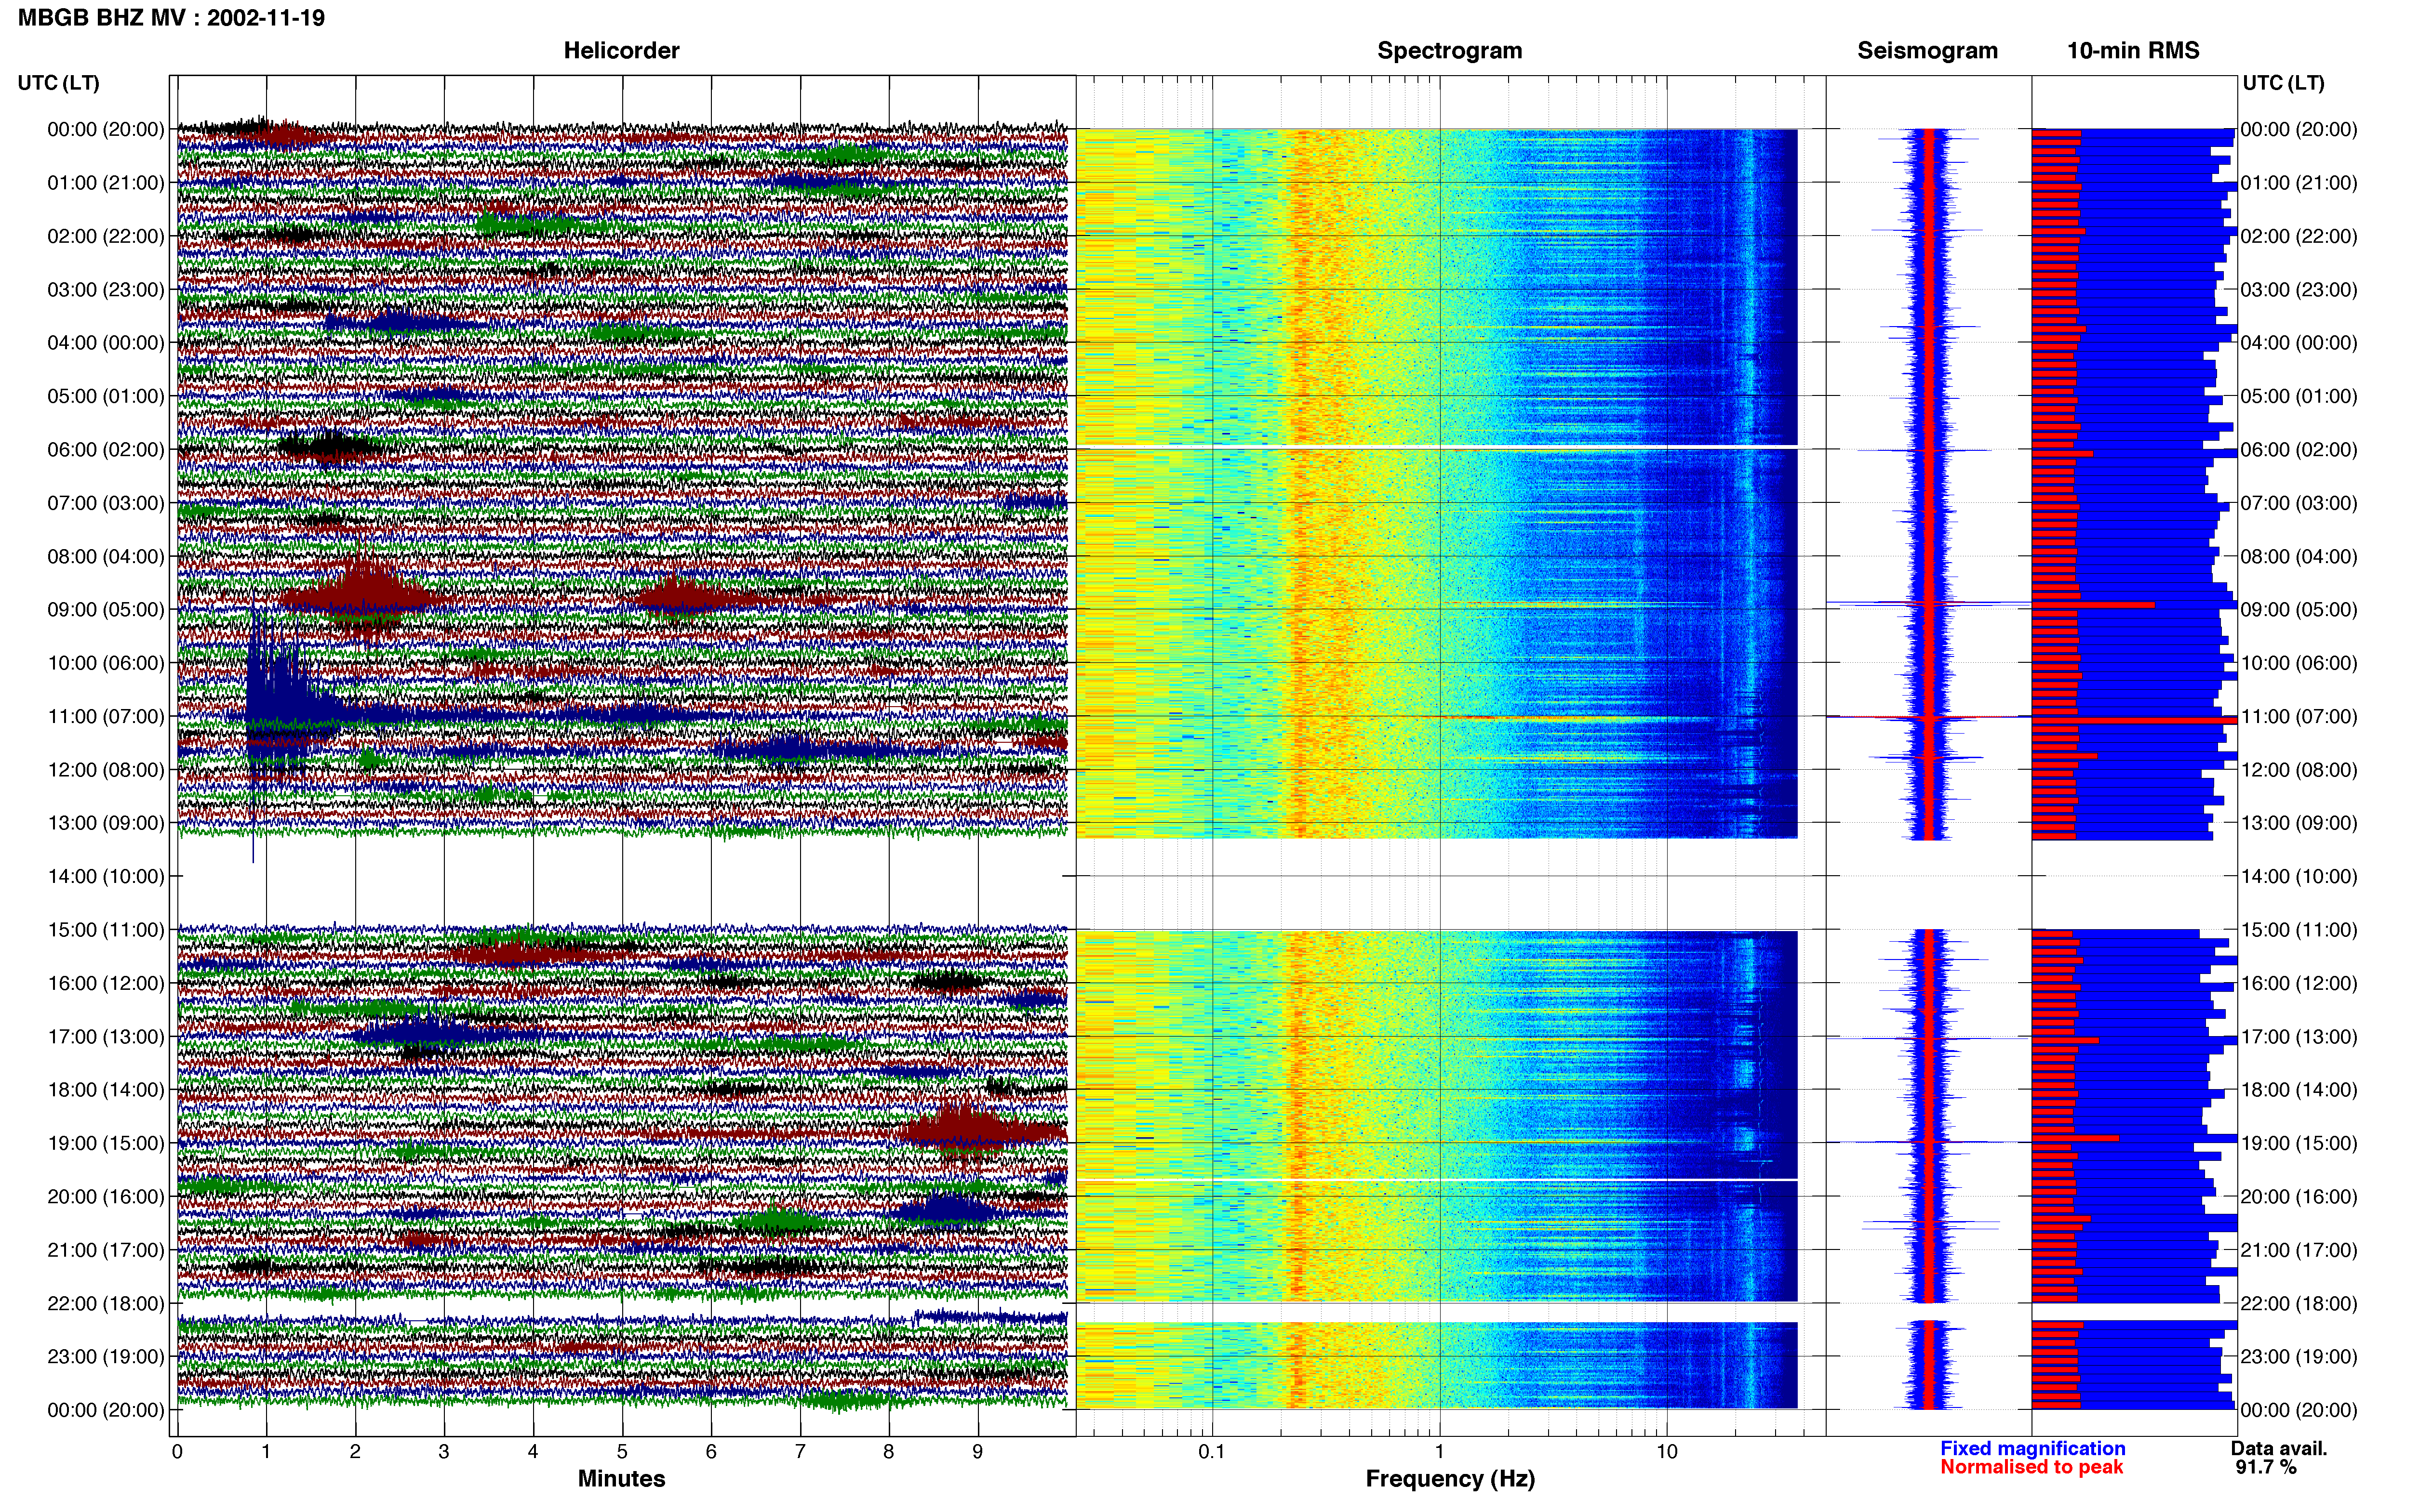The image size is (2419, 1512).
Task: Click the '9' minutes tick label
Action: click(977, 1451)
